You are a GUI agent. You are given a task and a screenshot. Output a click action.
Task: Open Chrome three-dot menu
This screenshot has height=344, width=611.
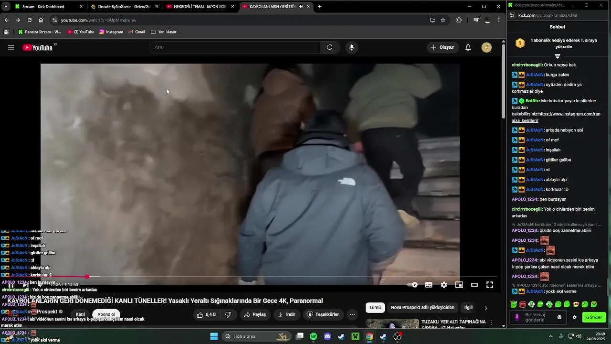[499, 20]
